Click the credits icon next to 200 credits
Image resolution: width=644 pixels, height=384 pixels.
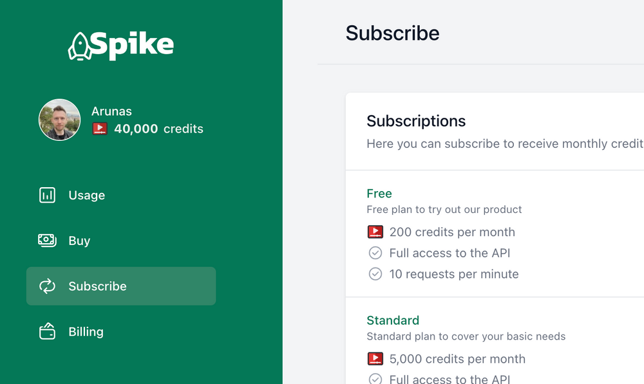375,232
